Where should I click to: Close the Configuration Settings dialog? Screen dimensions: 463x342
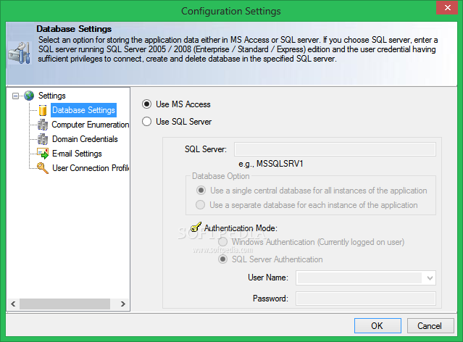point(447,7)
